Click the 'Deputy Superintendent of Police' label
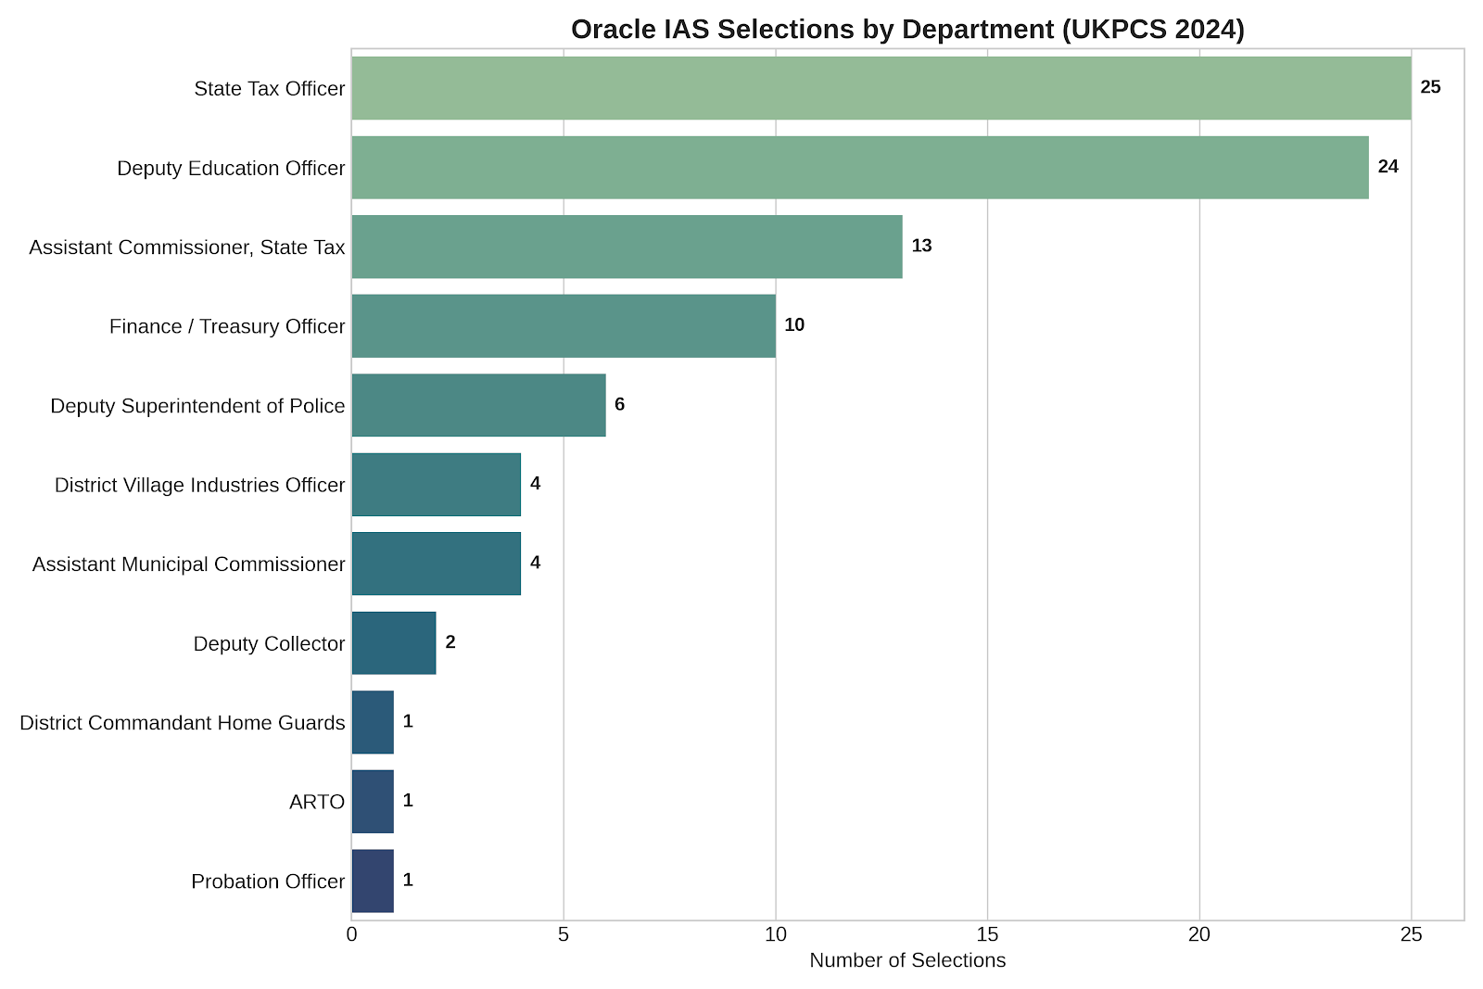1483x989 pixels. tap(197, 406)
